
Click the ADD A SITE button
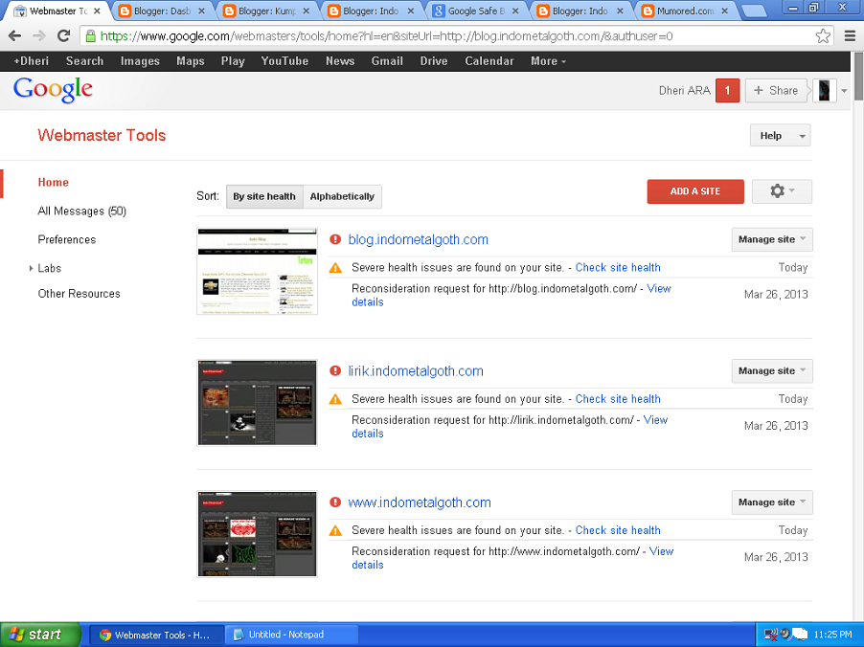(x=695, y=191)
